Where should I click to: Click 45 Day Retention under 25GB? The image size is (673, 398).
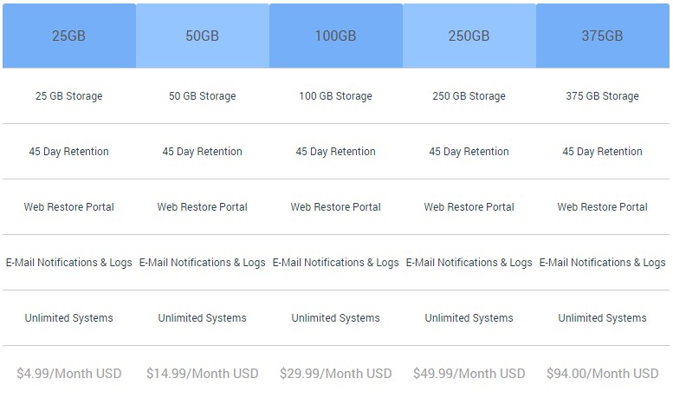[x=69, y=151]
